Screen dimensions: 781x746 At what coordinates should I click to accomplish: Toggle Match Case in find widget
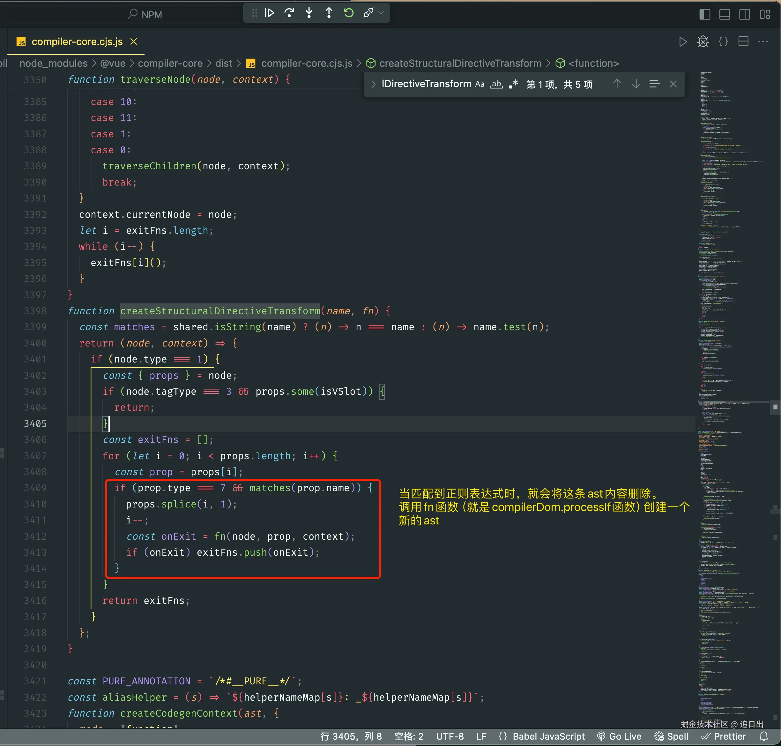pos(480,84)
